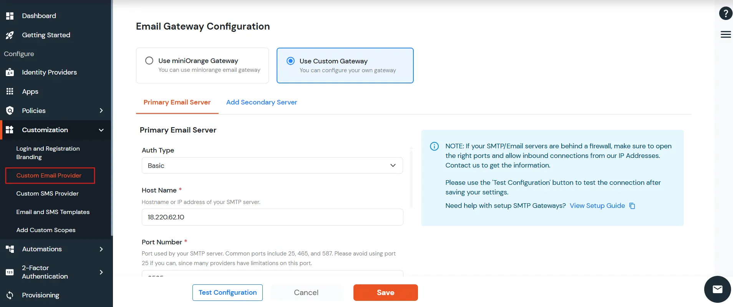Switch to Primary Email Server tab
This screenshot has width=733, height=307.
click(177, 102)
